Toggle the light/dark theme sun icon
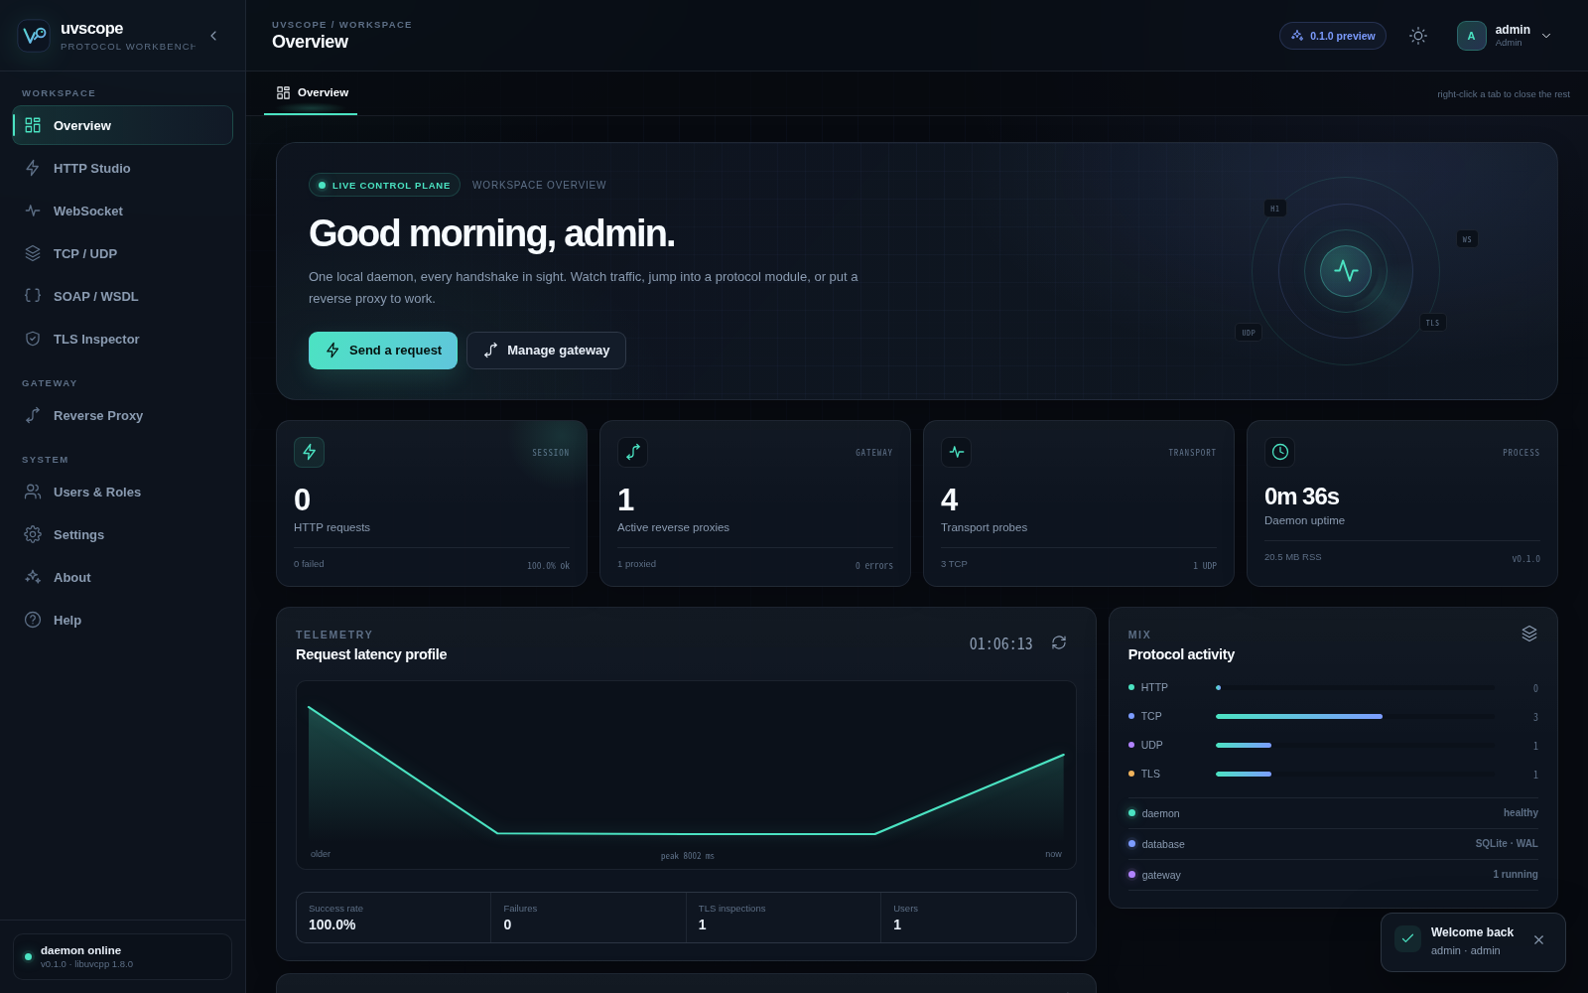This screenshot has height=993, width=1588. 1418,36
